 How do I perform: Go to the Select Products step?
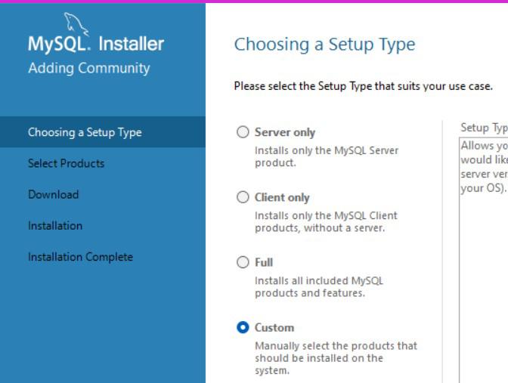click(67, 163)
